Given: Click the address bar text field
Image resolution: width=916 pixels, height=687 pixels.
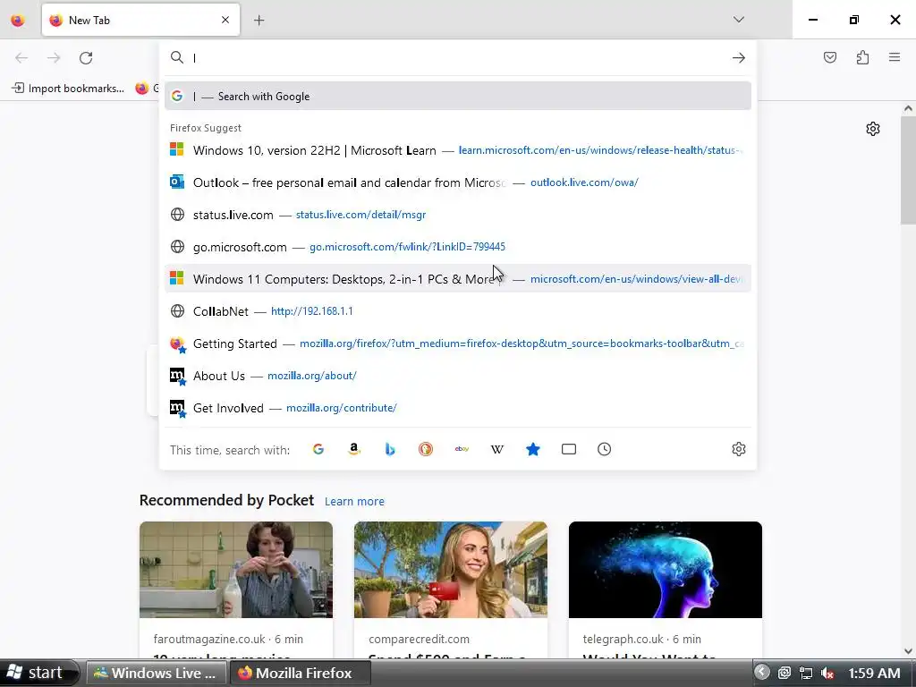Looking at the screenshot, I should pos(459,58).
